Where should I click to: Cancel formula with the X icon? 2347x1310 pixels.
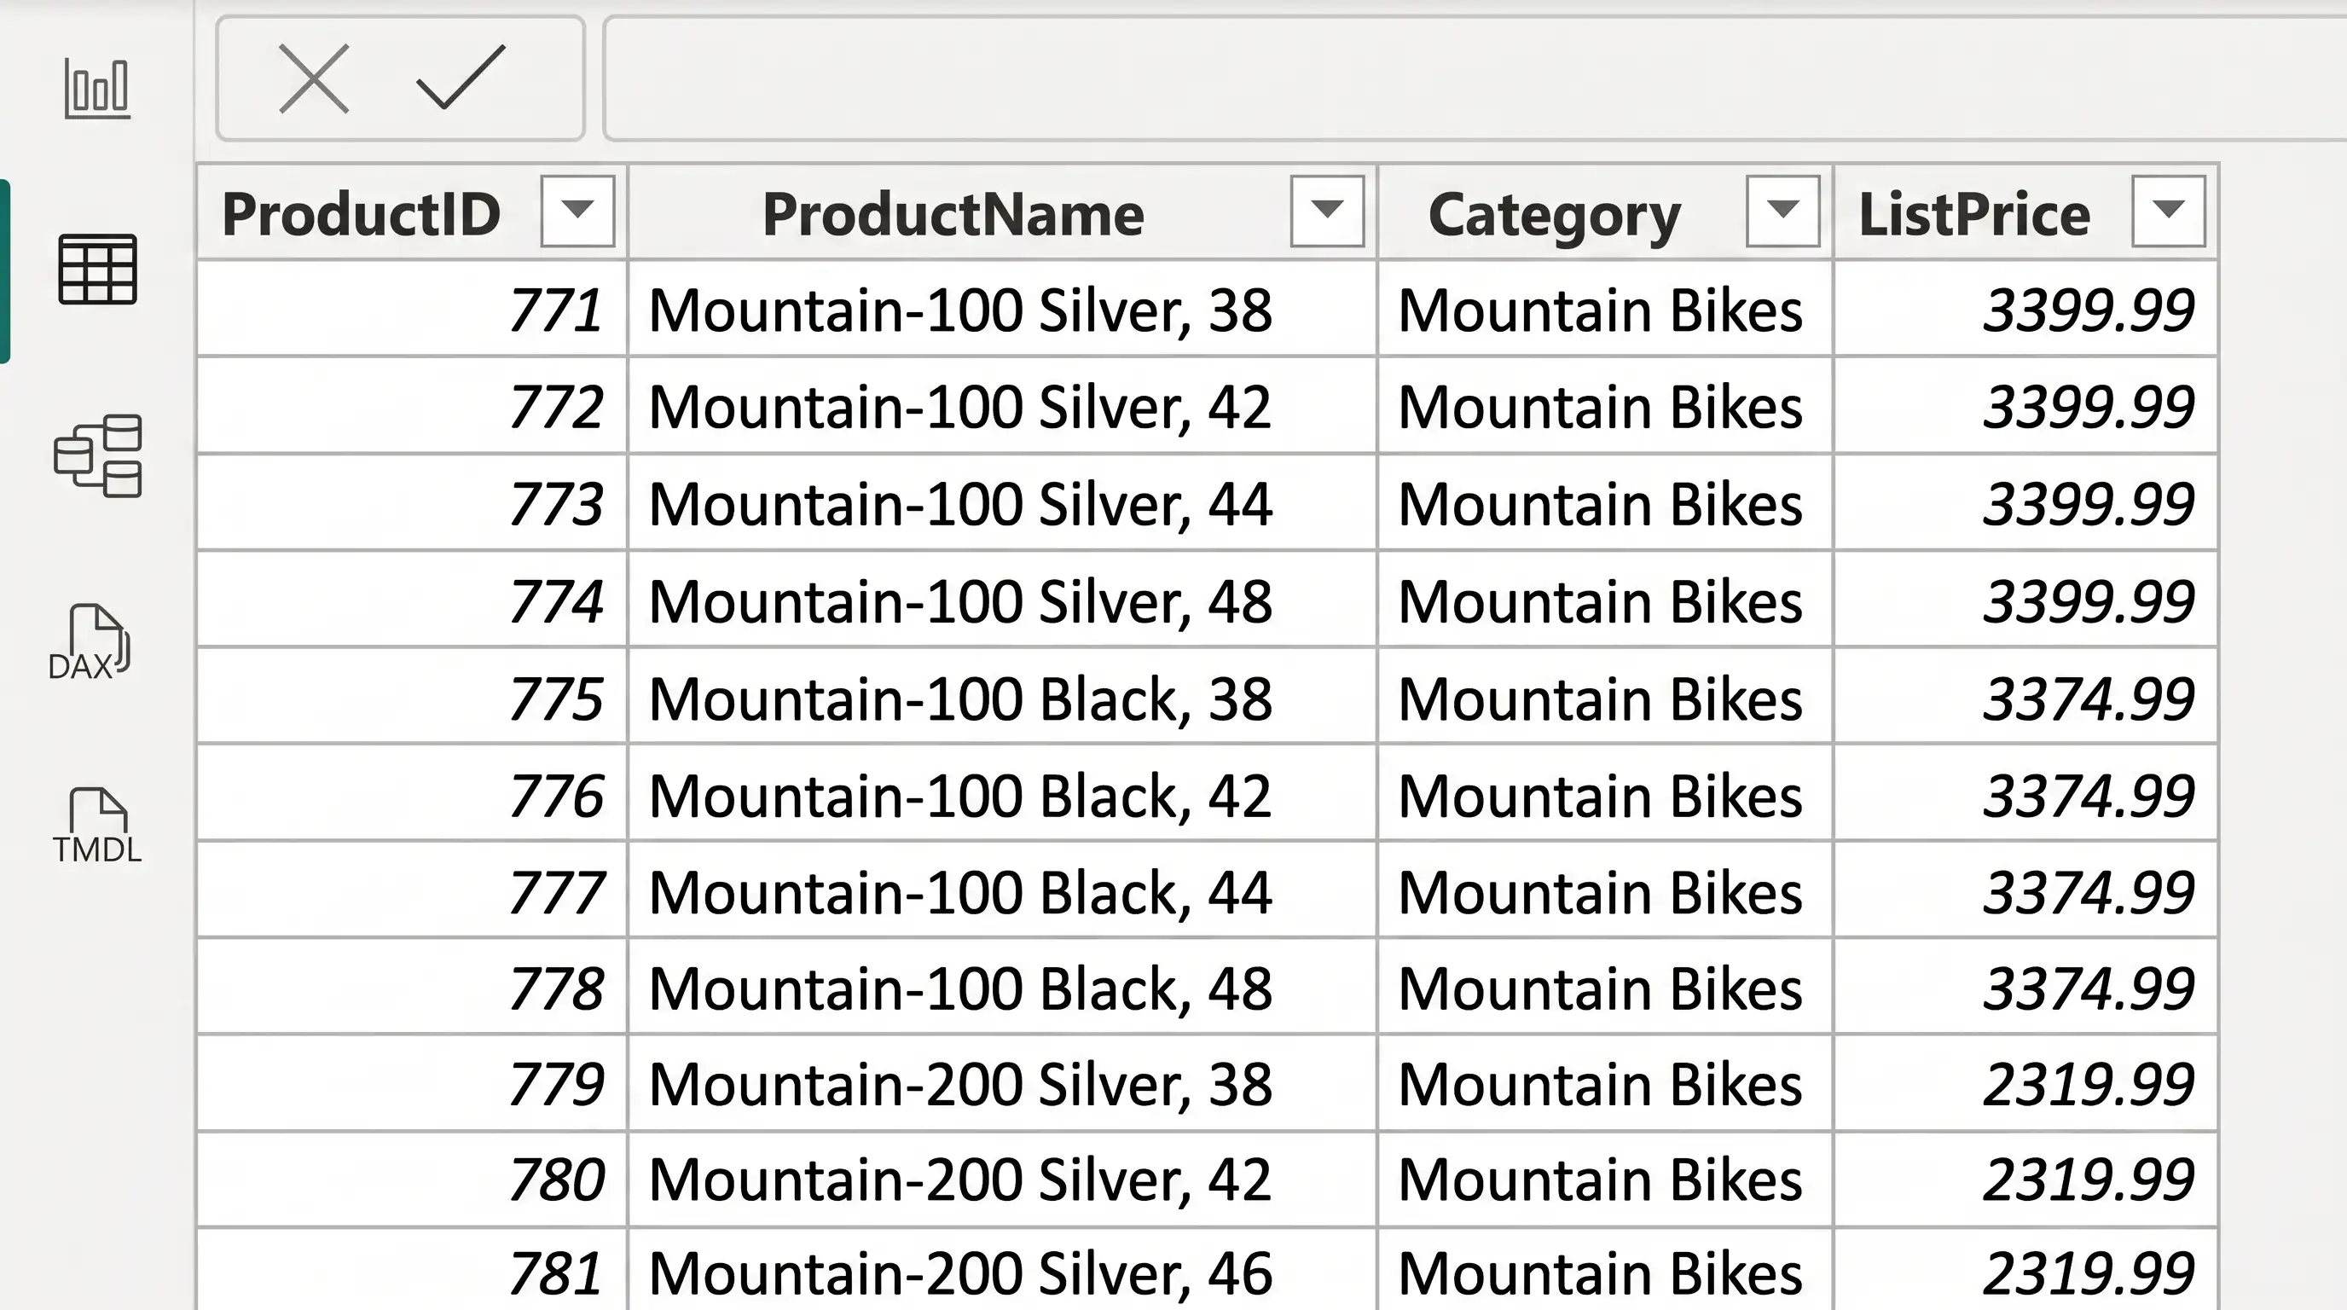coord(314,79)
